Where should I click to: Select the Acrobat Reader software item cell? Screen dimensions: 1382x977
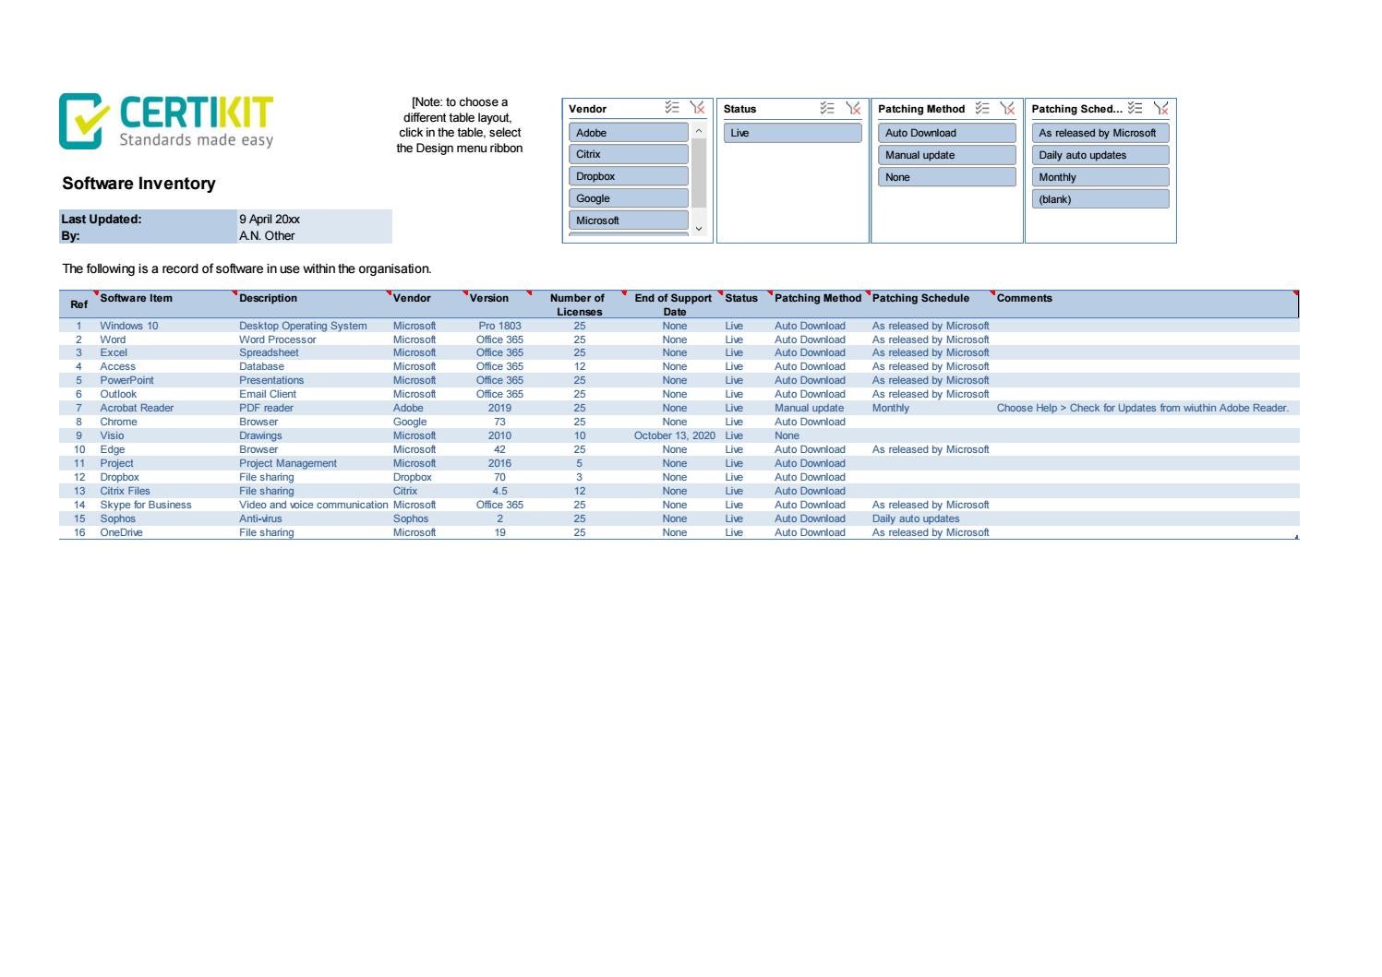pos(136,407)
